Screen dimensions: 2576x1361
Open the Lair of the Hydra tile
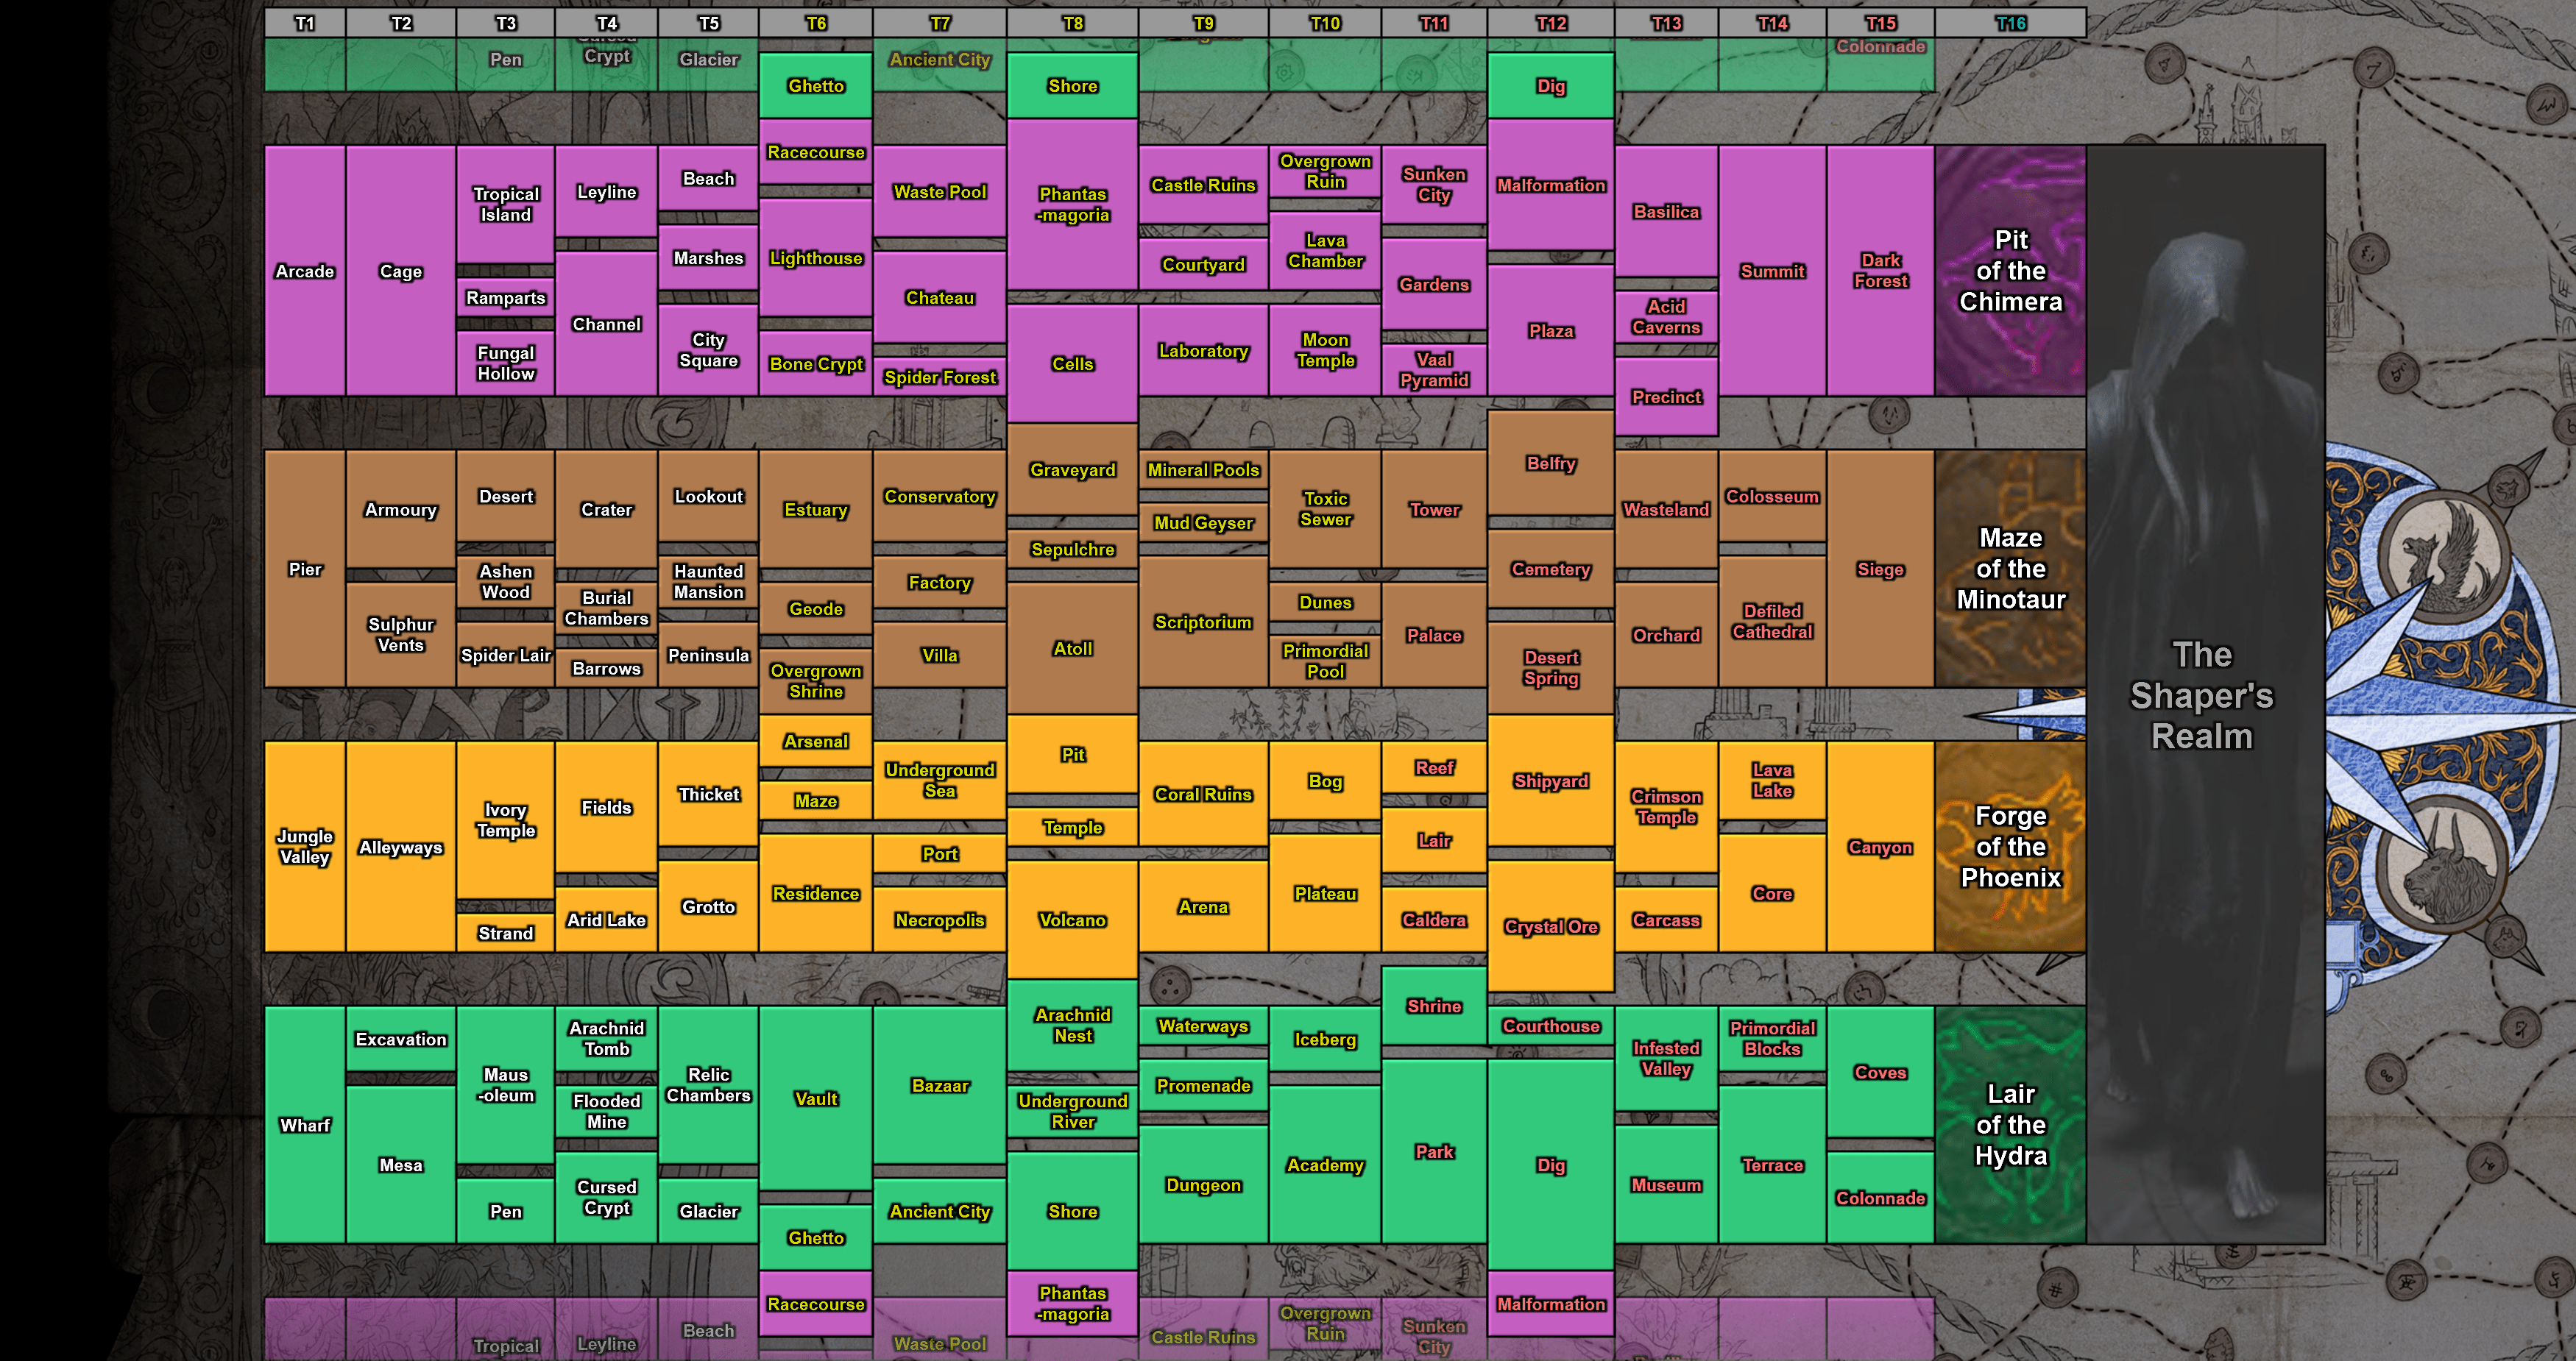[x=2010, y=1124]
